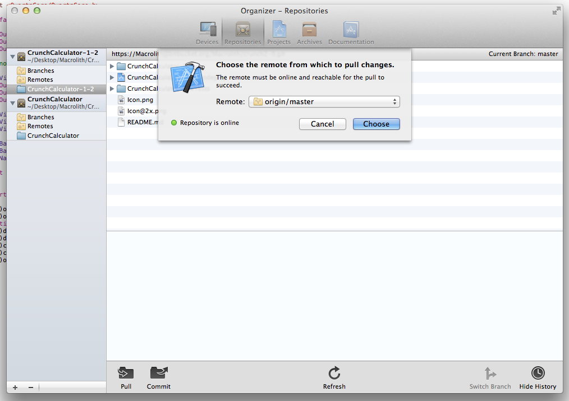569x401 pixels.
Task: Add a repository with the plus button
Action: click(x=15, y=388)
